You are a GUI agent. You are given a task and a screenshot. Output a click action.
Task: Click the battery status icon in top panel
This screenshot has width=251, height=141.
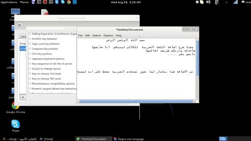click(217, 2)
